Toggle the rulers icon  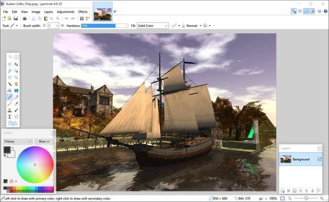click(x=88, y=18)
